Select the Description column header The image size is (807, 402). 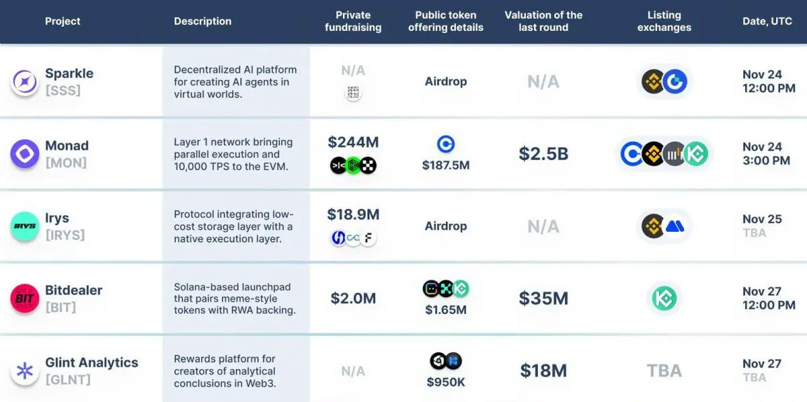pos(202,22)
